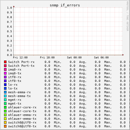This screenshot has width=130, height=130.
Task: Click the mgmt-rx legend label
Action: pos(15,100)
